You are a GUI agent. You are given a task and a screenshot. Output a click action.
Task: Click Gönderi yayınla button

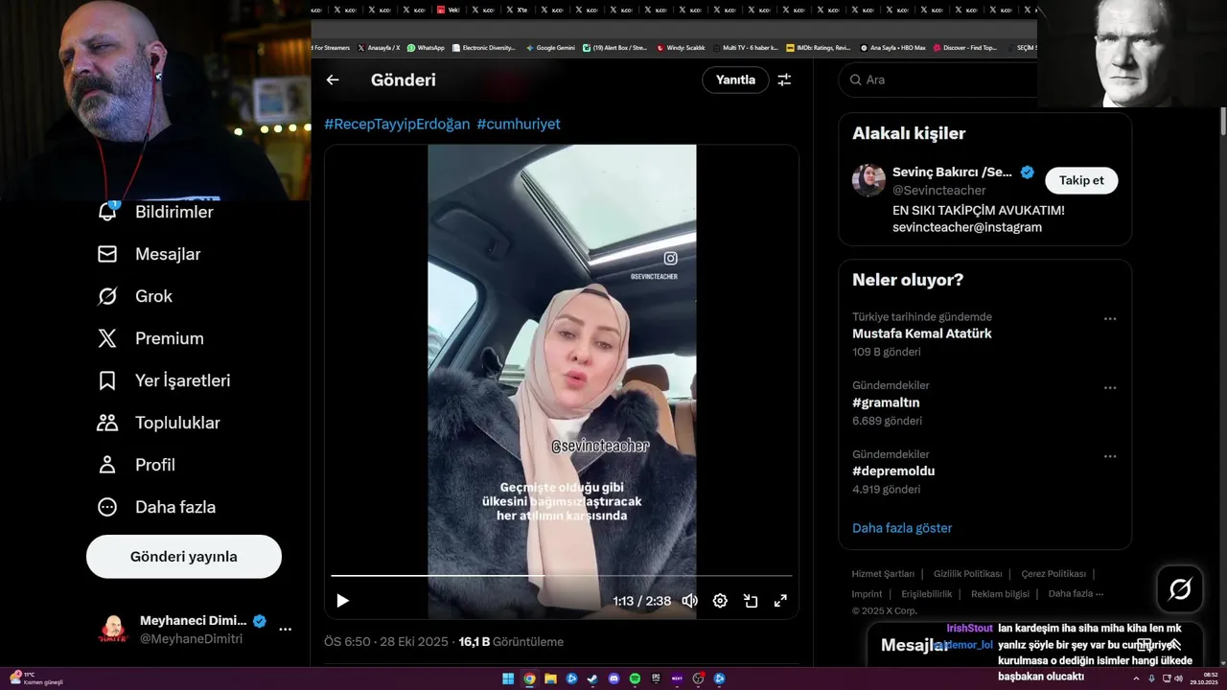pyautogui.click(x=184, y=557)
